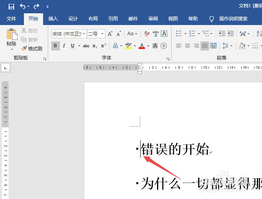Open Customize Quick Access Toolbar dropdown
262x199 pixels.
pos(48,7)
